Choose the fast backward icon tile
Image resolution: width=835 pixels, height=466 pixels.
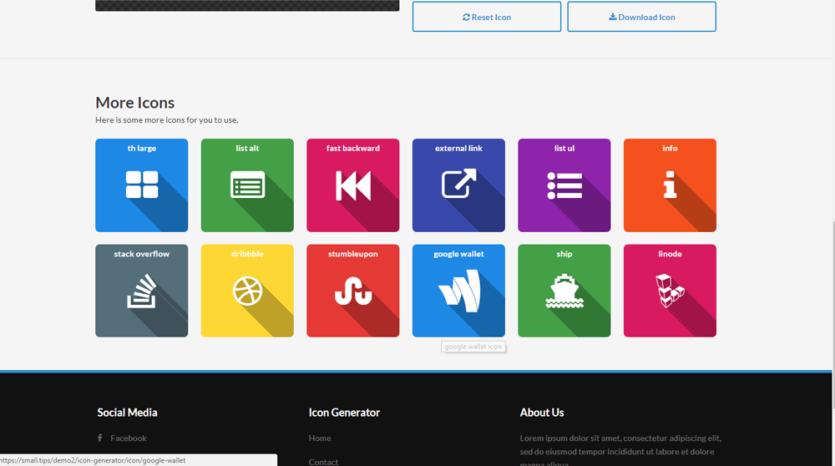[352, 185]
